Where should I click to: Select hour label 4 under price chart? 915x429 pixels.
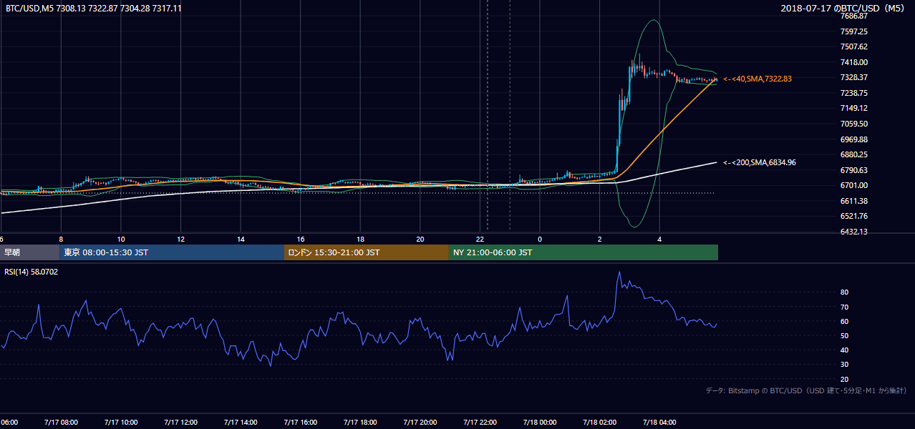[x=660, y=239]
